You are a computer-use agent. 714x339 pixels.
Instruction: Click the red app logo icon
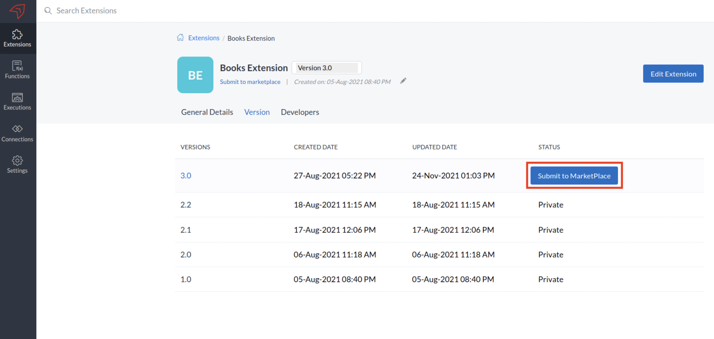pos(18,11)
